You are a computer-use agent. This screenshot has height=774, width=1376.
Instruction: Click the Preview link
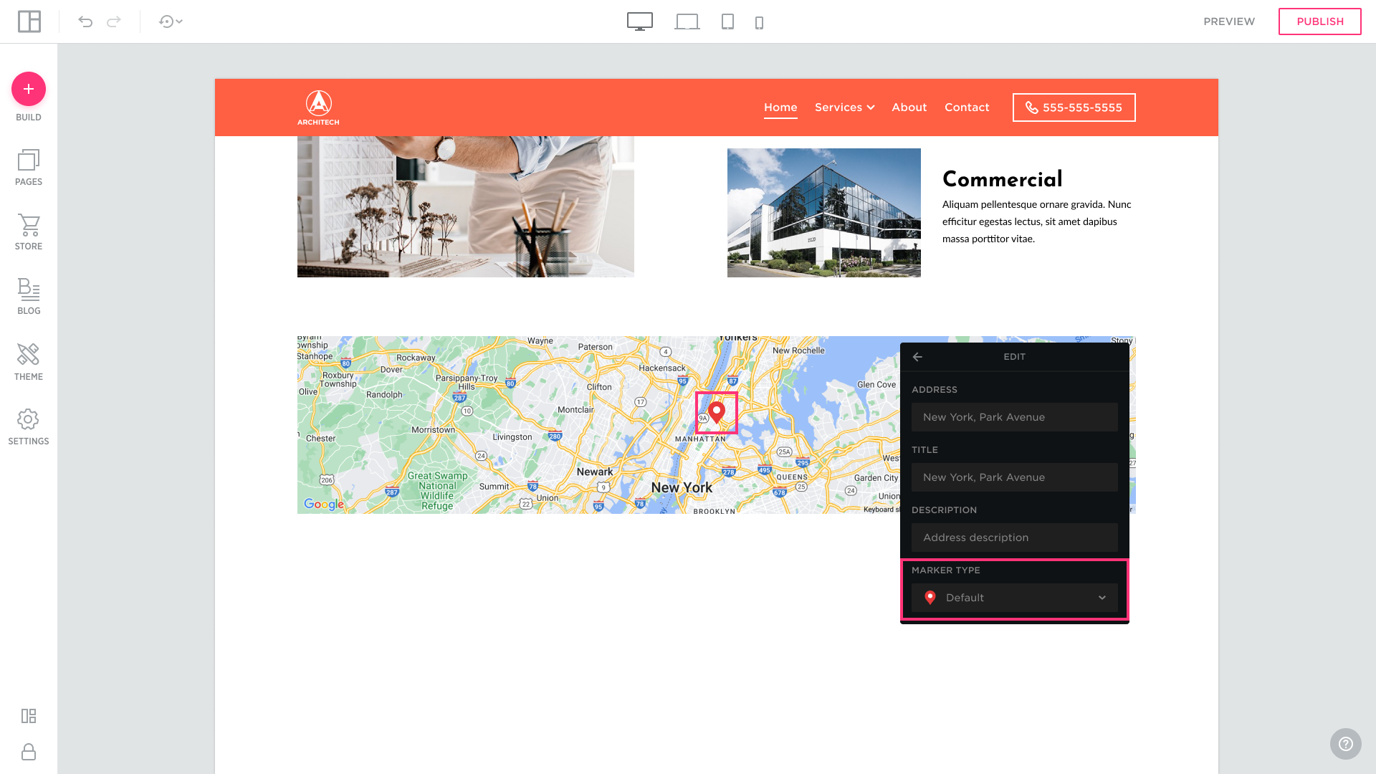[x=1228, y=21]
